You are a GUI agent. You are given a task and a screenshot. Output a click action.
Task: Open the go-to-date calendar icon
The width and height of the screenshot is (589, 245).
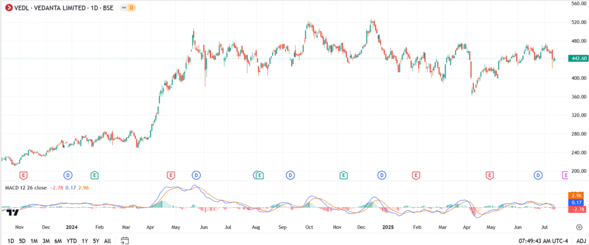coord(125,241)
